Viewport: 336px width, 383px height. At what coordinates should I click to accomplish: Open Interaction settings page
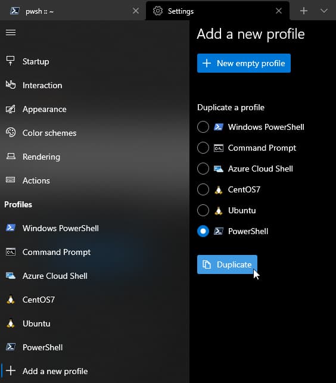[95, 85]
